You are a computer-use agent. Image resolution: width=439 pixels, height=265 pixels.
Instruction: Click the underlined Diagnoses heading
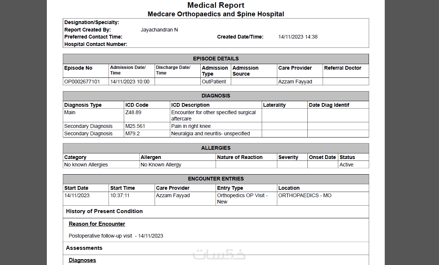point(82,260)
